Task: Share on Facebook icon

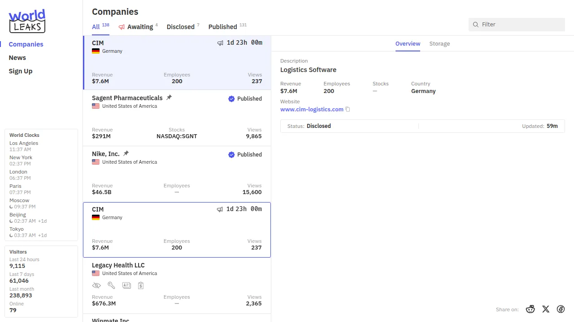Action: [561, 309]
